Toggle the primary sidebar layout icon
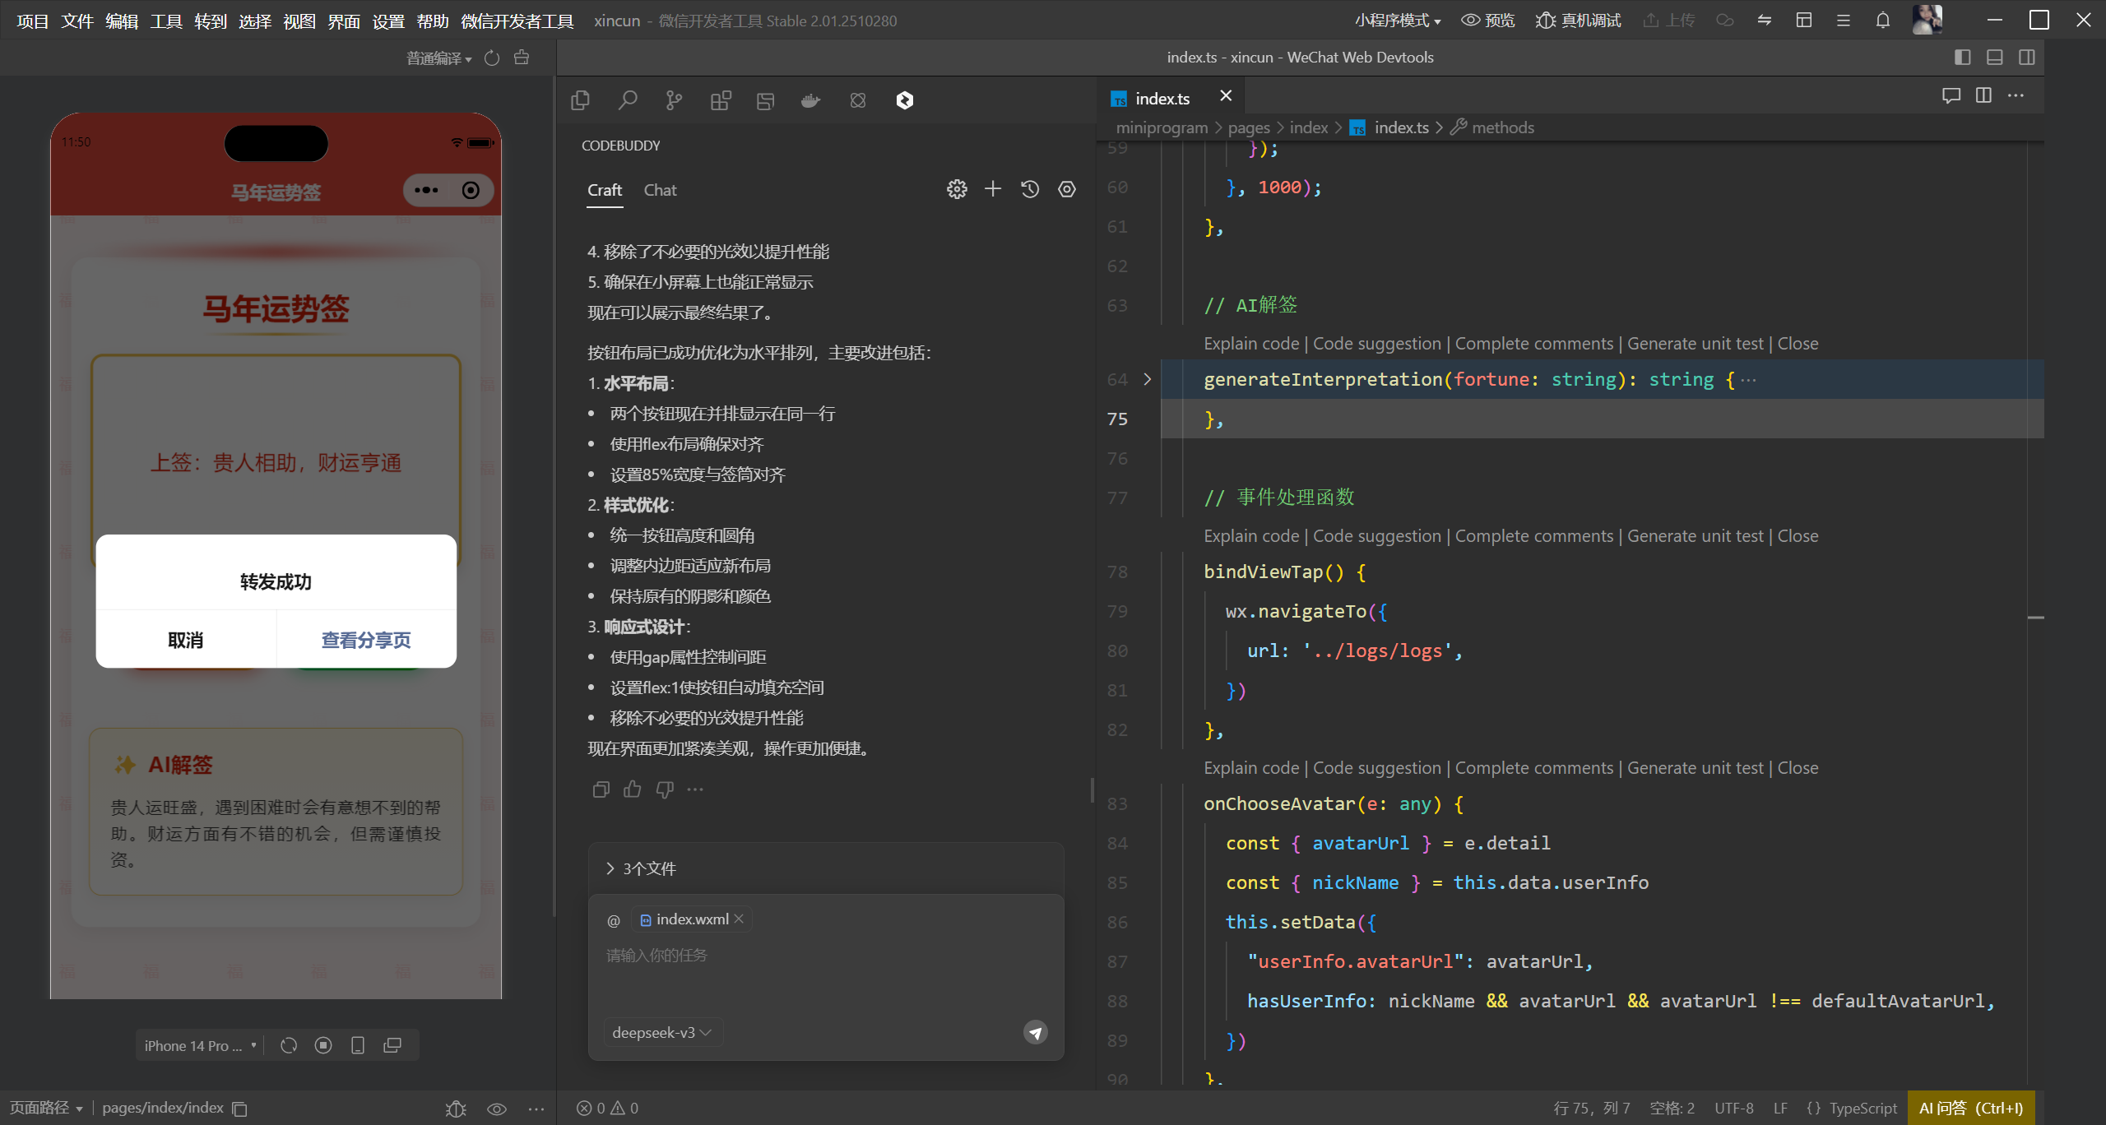This screenshot has width=2106, height=1125. [x=1962, y=58]
